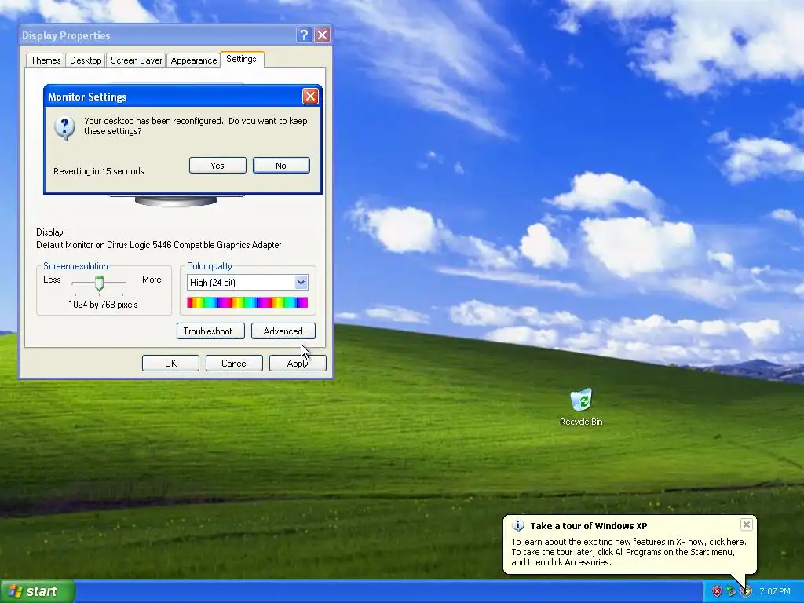The width and height of the screenshot is (804, 603).
Task: Close the Display Properties window
Action: pos(322,35)
